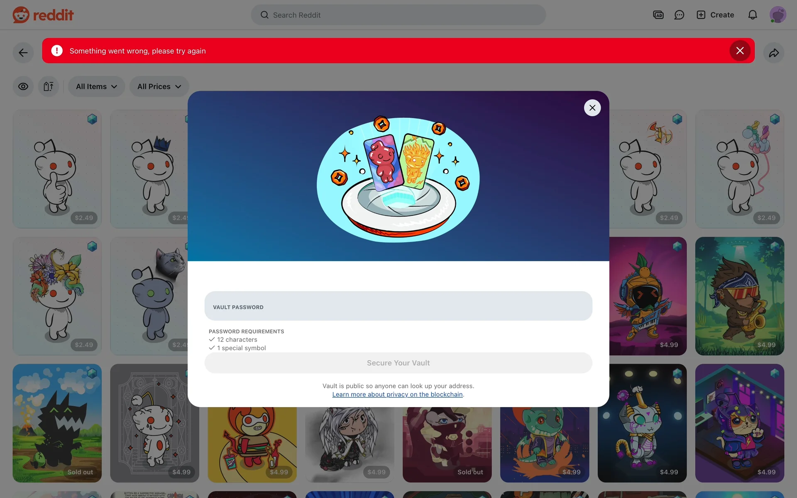Focus the Vault Password field

(398, 306)
